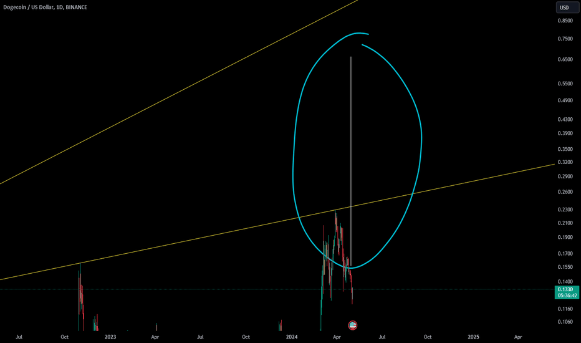Click the 0.1060 price axis label

click(x=565, y=322)
